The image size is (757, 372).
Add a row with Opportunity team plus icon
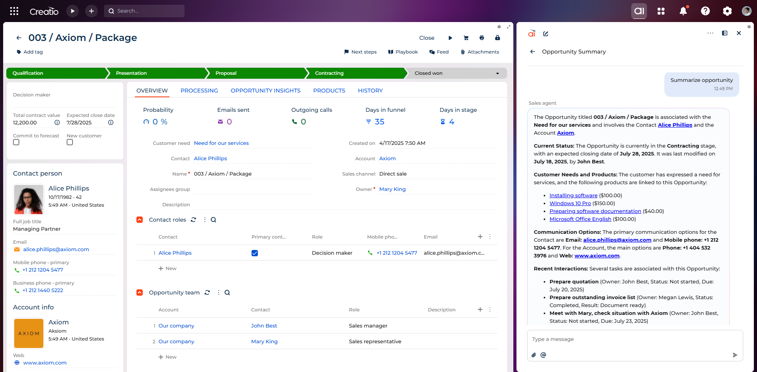pyautogui.click(x=480, y=309)
